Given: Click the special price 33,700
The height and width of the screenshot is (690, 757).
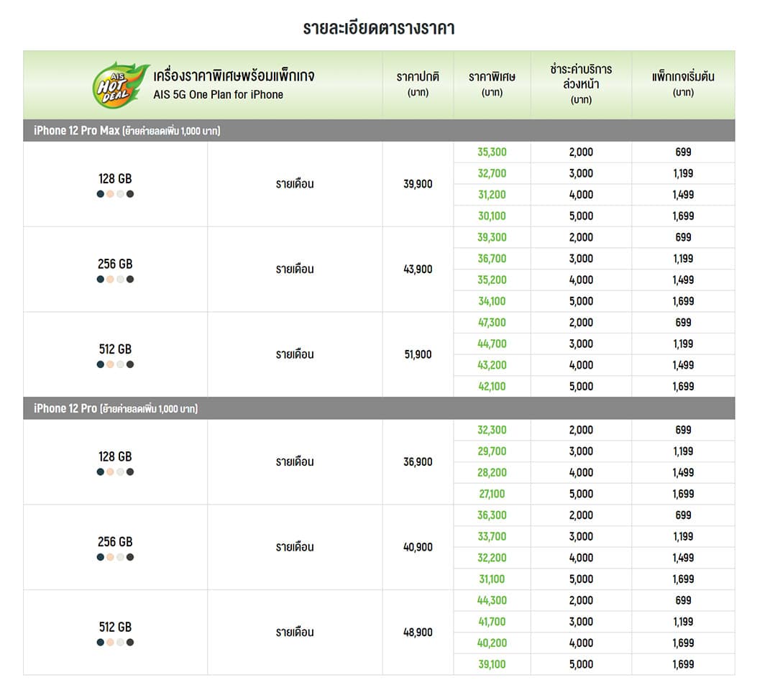Looking at the screenshot, I should click(492, 537).
